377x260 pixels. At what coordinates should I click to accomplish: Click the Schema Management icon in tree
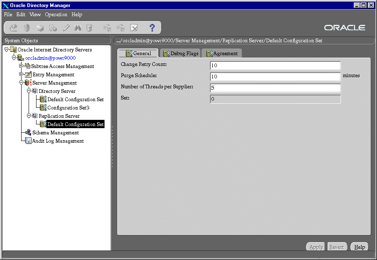tap(28, 133)
